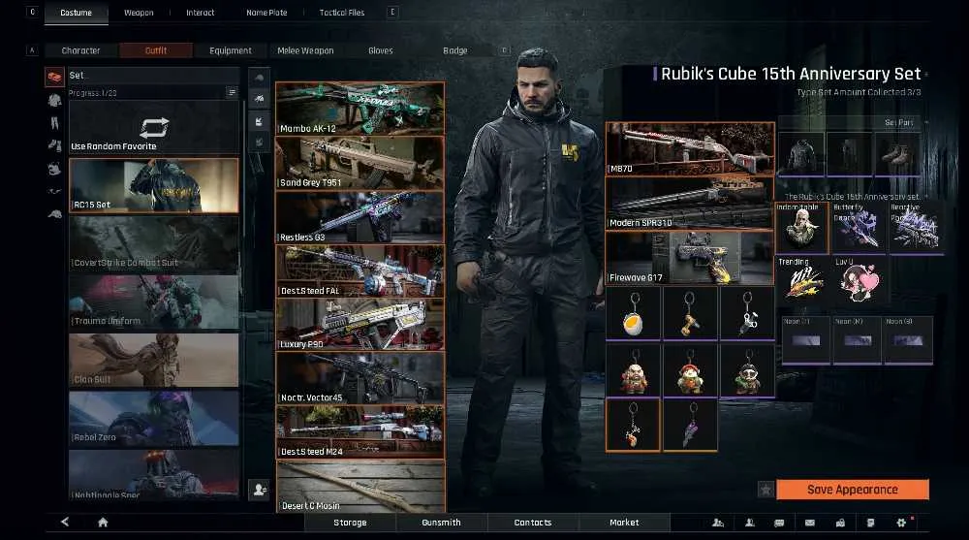Select the red-hat gnome keychain charm

point(690,370)
